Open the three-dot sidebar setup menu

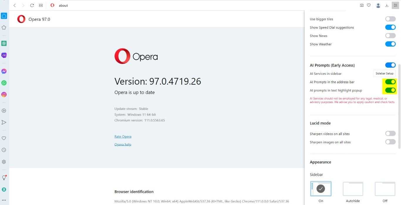pyautogui.click(x=4, y=200)
